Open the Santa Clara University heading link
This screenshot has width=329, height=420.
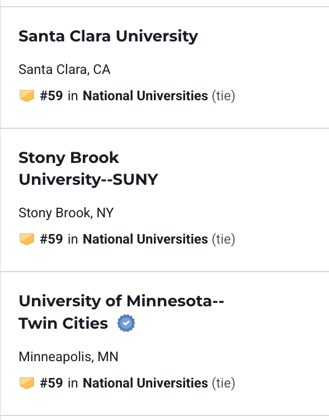pyautogui.click(x=108, y=36)
